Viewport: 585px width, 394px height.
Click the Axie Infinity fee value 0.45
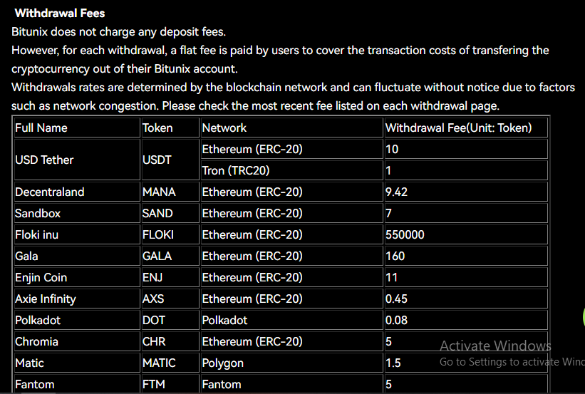pos(396,299)
